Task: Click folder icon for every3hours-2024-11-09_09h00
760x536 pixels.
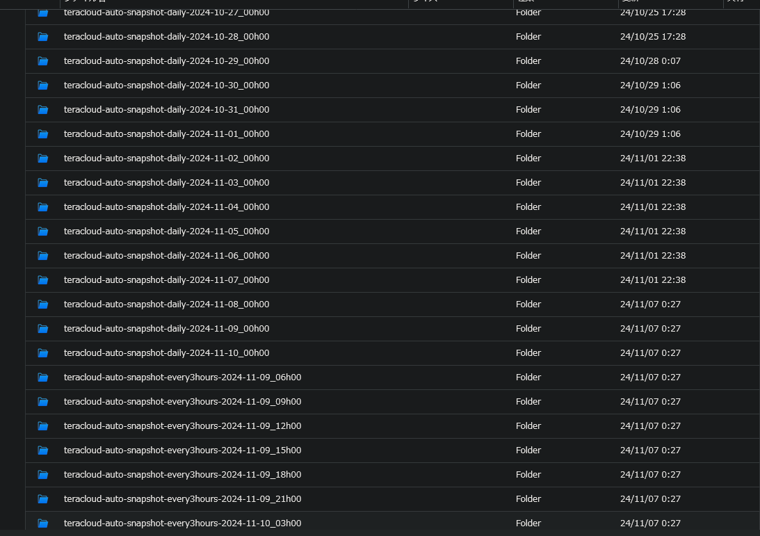Action: coord(42,402)
